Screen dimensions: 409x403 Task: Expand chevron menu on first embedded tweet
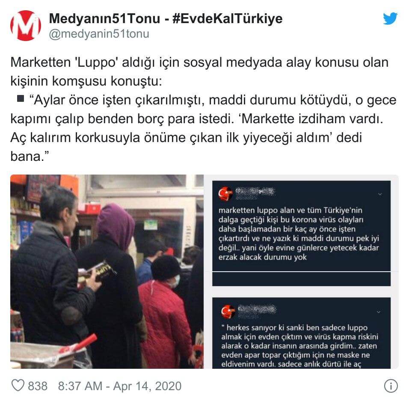380,194
